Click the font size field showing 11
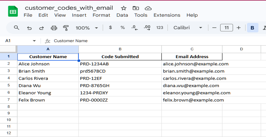The height and width of the screenshot is (137, 266). coord(227,28)
